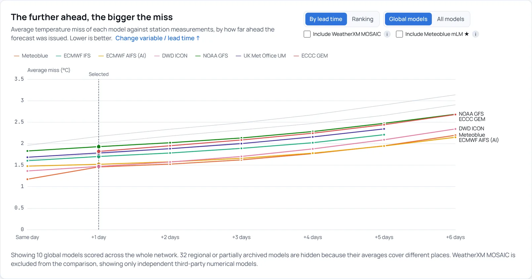Toggle ECCC GEM series in legend
Image resolution: width=532 pixels, height=279 pixels.
[311, 56]
